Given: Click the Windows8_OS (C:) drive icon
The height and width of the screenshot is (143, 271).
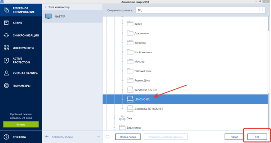Looking at the screenshot, I should click(x=130, y=90).
